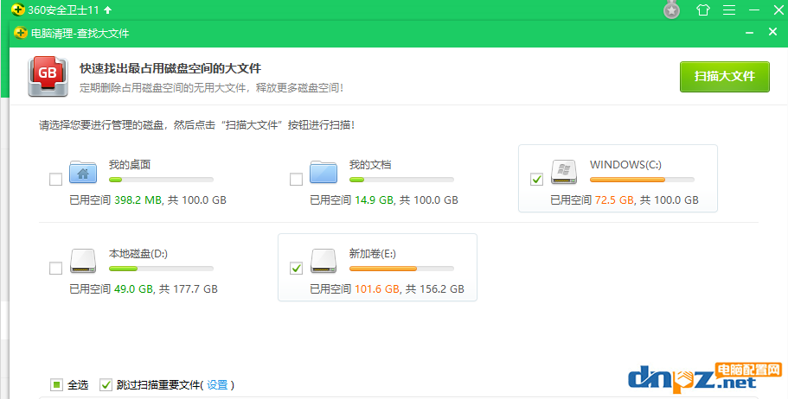Screen dimensions: 788x399
Task: Click the 398.2 MB used space value
Action: point(138,200)
